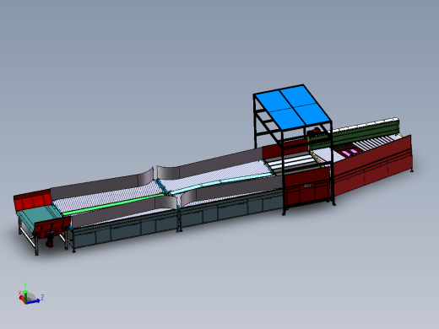Select the blue canopy roof panel
The image size is (439, 329).
[293, 107]
